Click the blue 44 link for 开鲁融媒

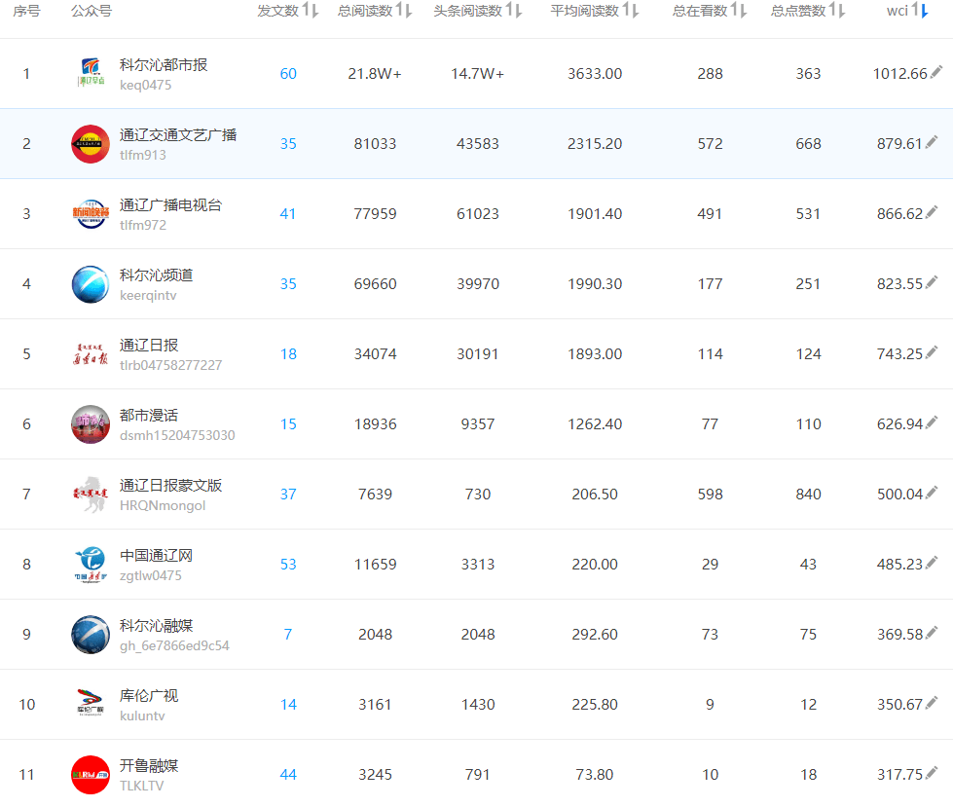point(288,774)
